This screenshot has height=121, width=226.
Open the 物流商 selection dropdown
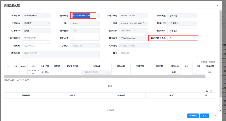tap(37, 46)
